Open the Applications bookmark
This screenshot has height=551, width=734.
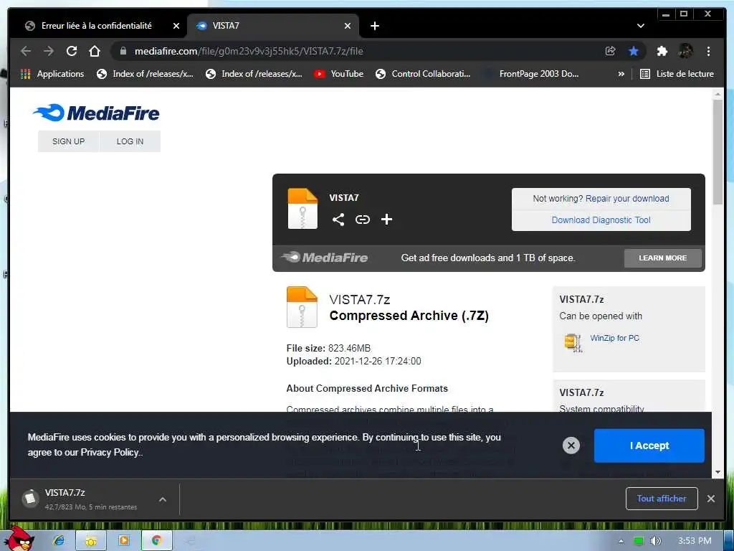tap(52, 74)
